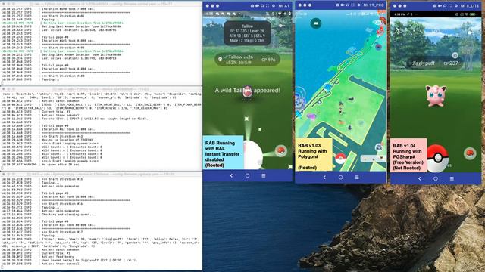
Task: Click 'Treecko ... was caught' log line
Action: coord(95,119)
